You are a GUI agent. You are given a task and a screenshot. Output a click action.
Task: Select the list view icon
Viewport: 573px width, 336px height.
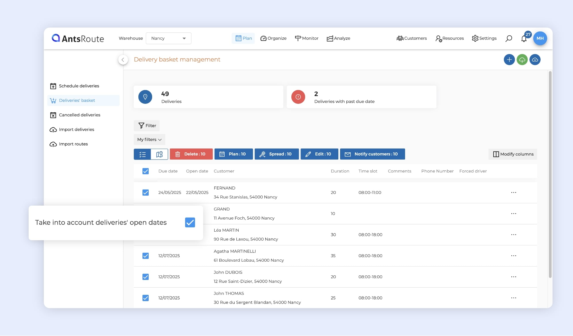(x=142, y=154)
